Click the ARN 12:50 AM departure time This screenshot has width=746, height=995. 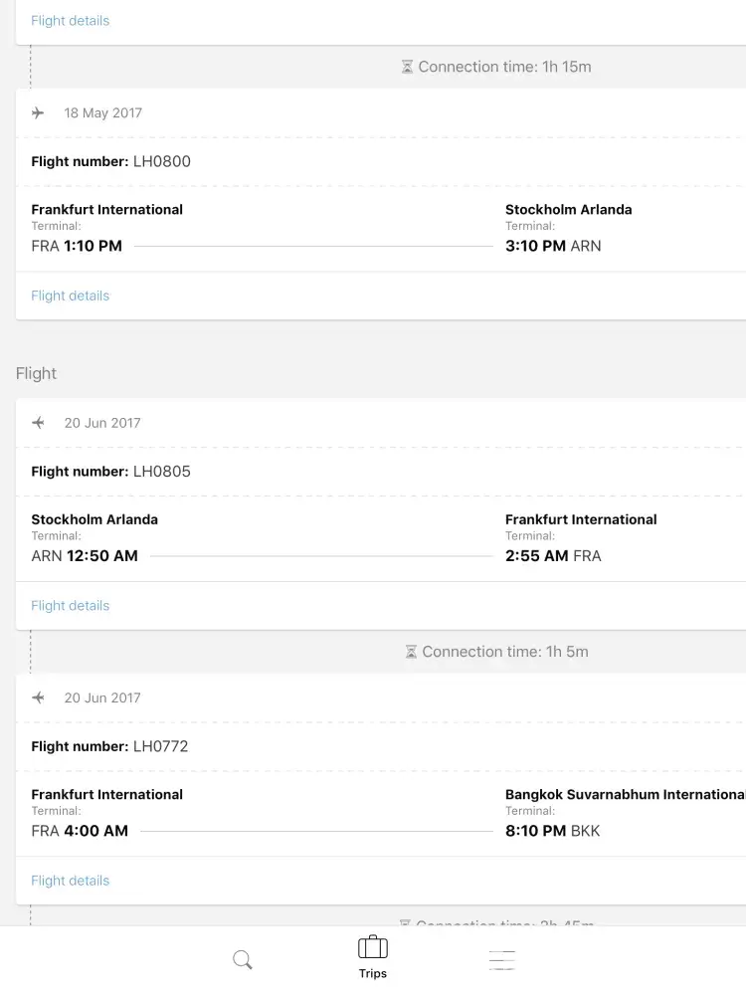coord(101,556)
